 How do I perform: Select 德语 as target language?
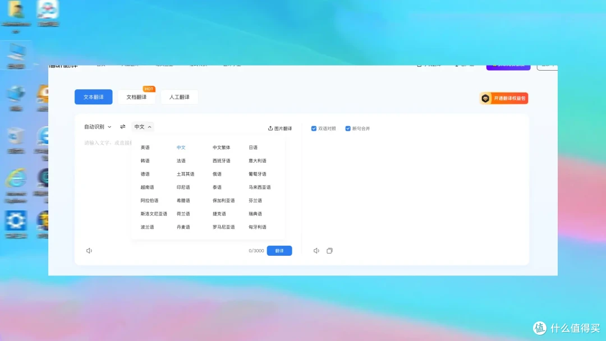click(x=145, y=174)
